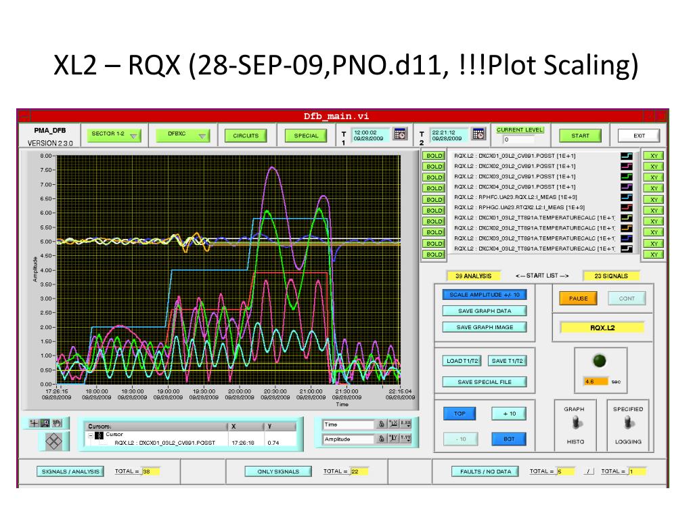This screenshot has width=693, height=520.
Task: Toggle XY for DXCX01 CV891.POSST signal
Action: coord(653,156)
